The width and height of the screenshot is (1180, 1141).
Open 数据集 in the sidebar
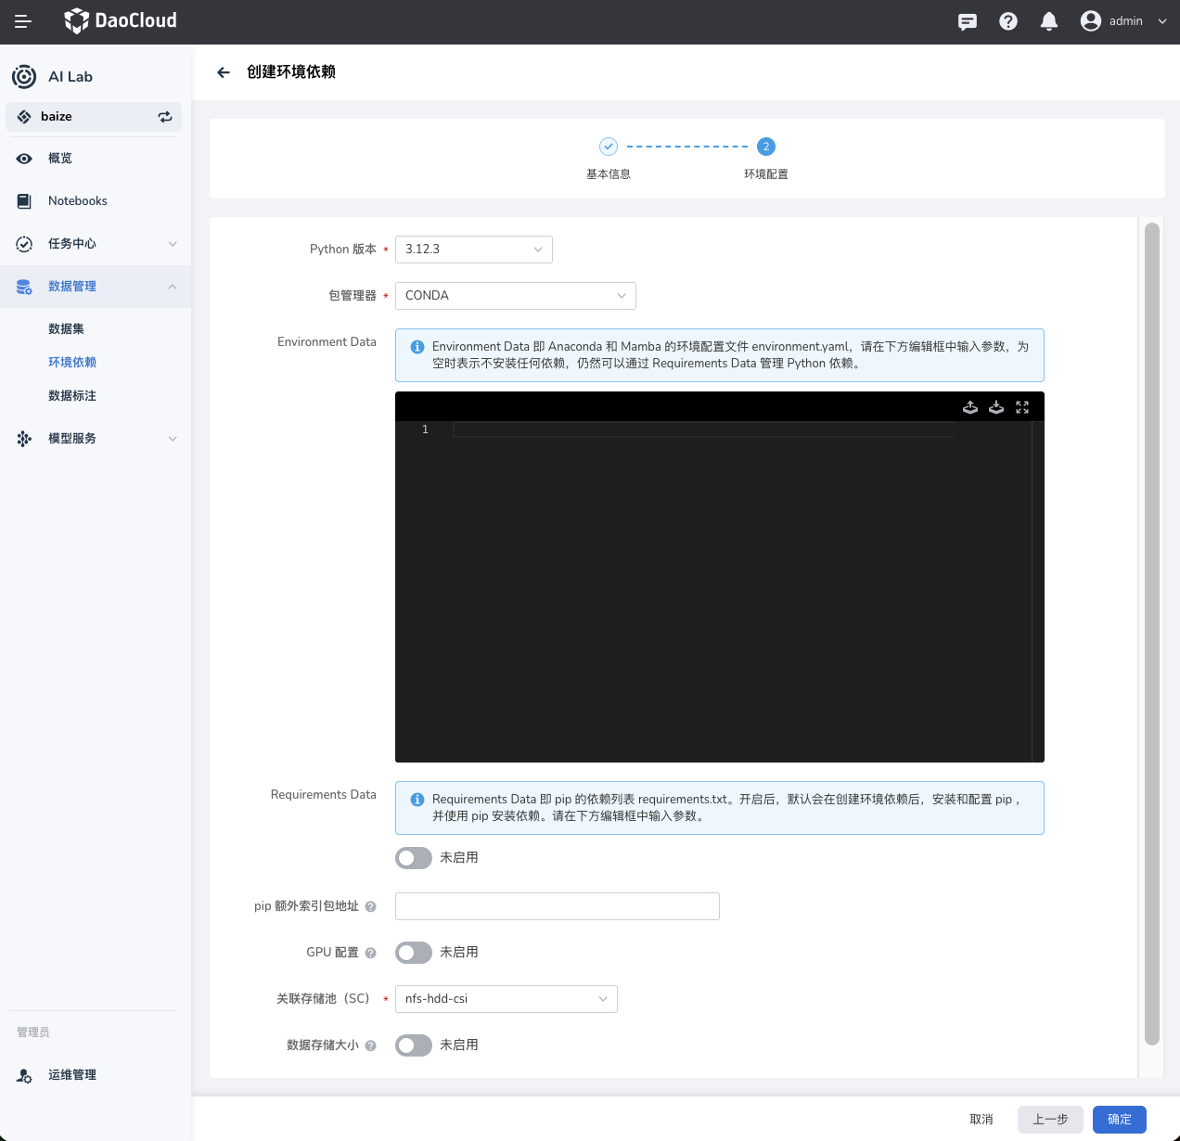tap(66, 329)
